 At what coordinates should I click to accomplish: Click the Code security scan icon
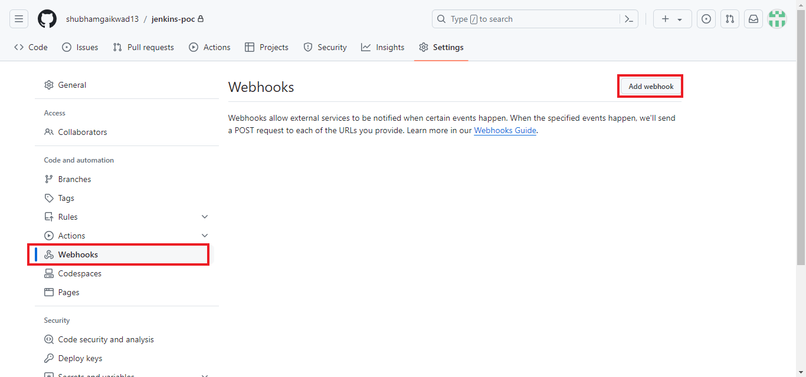pyautogui.click(x=49, y=339)
